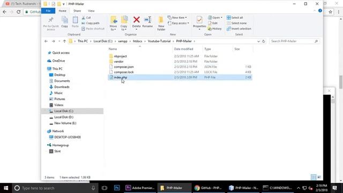Switch to large icons view layout
Image resolution: width=343 pixels, height=193 pixels.
pos(319,177)
